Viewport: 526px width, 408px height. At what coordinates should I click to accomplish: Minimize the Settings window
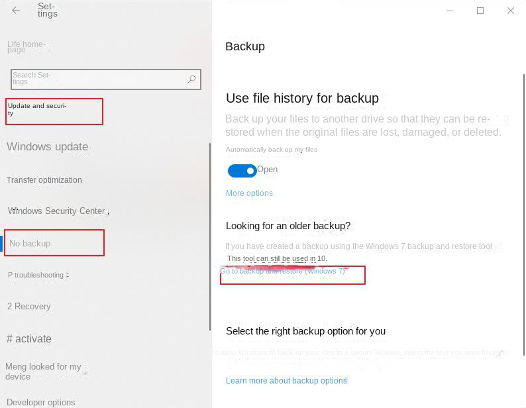[450, 11]
